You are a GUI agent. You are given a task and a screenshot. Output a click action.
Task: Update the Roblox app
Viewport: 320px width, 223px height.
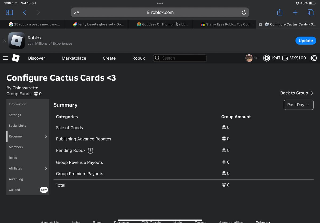click(x=306, y=41)
